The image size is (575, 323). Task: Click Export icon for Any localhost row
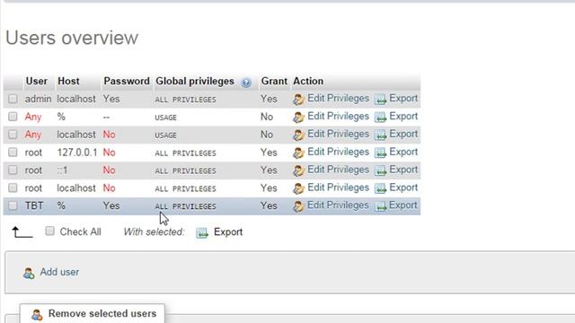click(380, 135)
